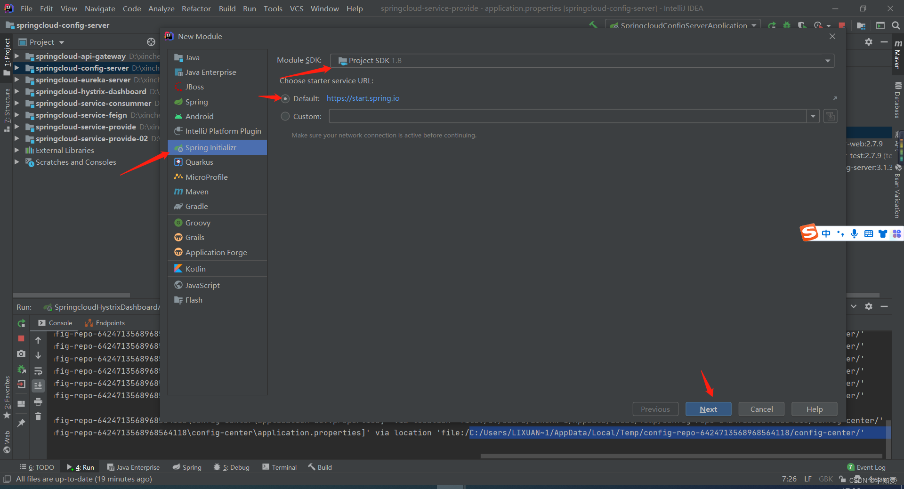This screenshot has width=904, height=489.
Task: Open the run configuration dropdown
Action: point(683,25)
